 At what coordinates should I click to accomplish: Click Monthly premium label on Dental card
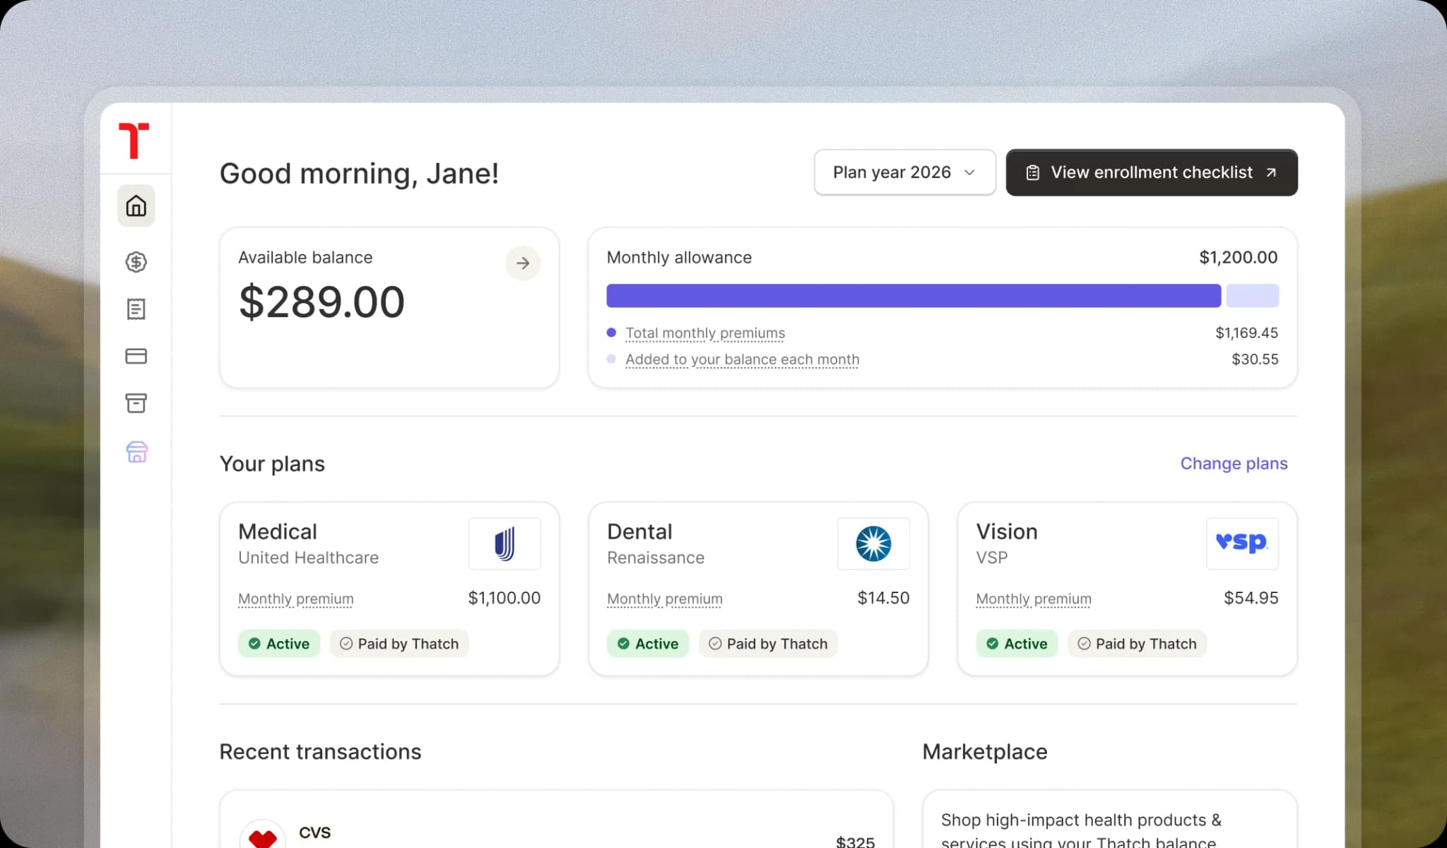coord(664,599)
